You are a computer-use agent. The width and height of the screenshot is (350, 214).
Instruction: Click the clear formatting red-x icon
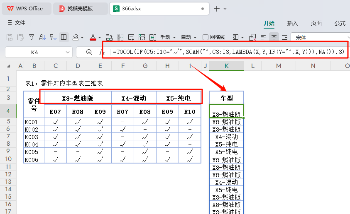(252, 37)
